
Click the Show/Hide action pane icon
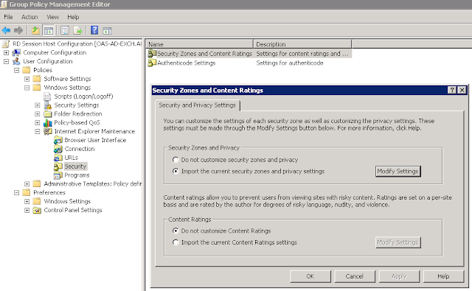107,30
